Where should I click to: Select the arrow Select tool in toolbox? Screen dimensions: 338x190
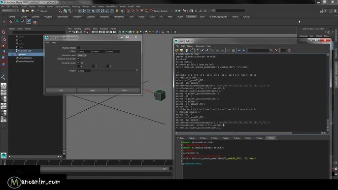[3, 32]
